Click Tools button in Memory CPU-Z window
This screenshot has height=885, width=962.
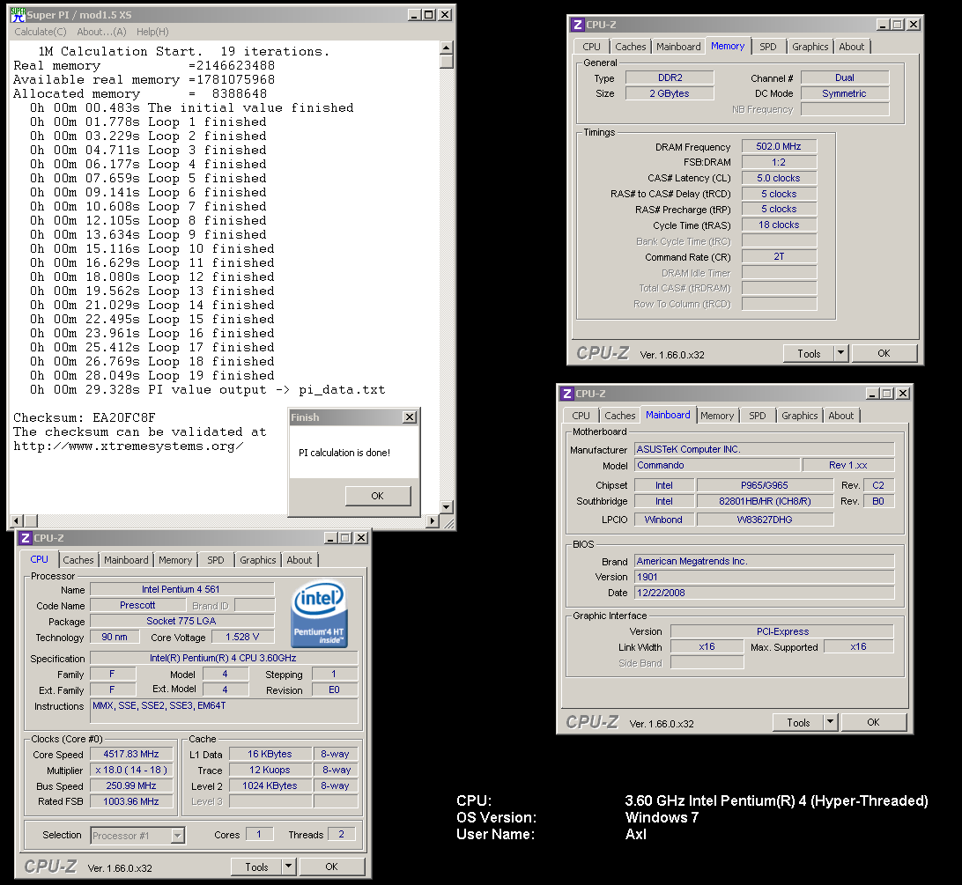point(809,353)
